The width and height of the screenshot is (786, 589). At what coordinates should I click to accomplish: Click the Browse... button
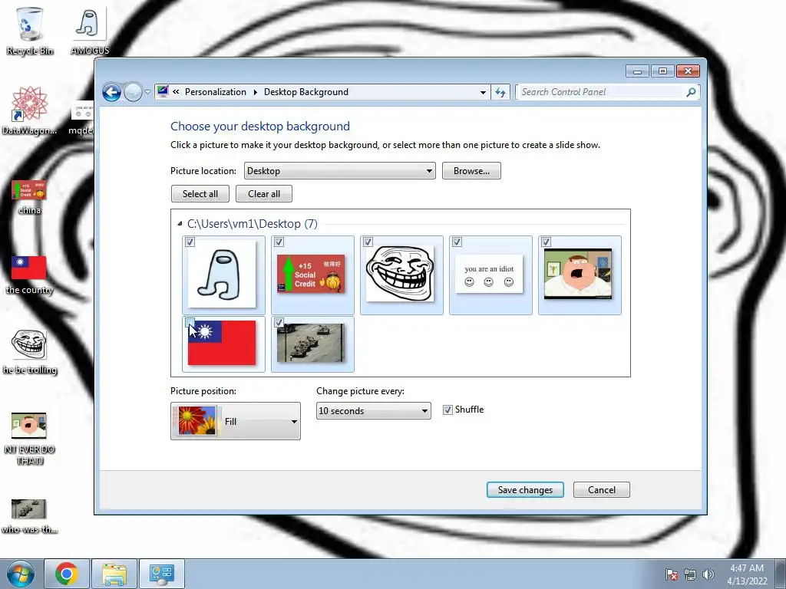tap(471, 171)
